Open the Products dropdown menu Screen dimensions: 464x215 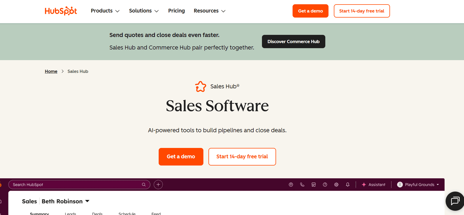[105, 11]
